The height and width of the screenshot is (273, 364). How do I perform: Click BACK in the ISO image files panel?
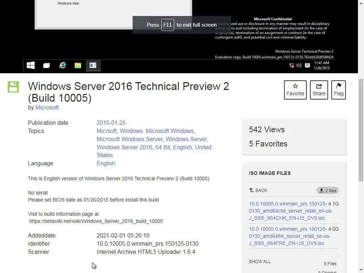(x=258, y=191)
